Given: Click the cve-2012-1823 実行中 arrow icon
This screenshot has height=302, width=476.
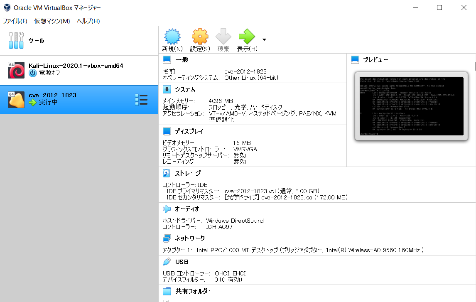Looking at the screenshot, I should (32, 103).
